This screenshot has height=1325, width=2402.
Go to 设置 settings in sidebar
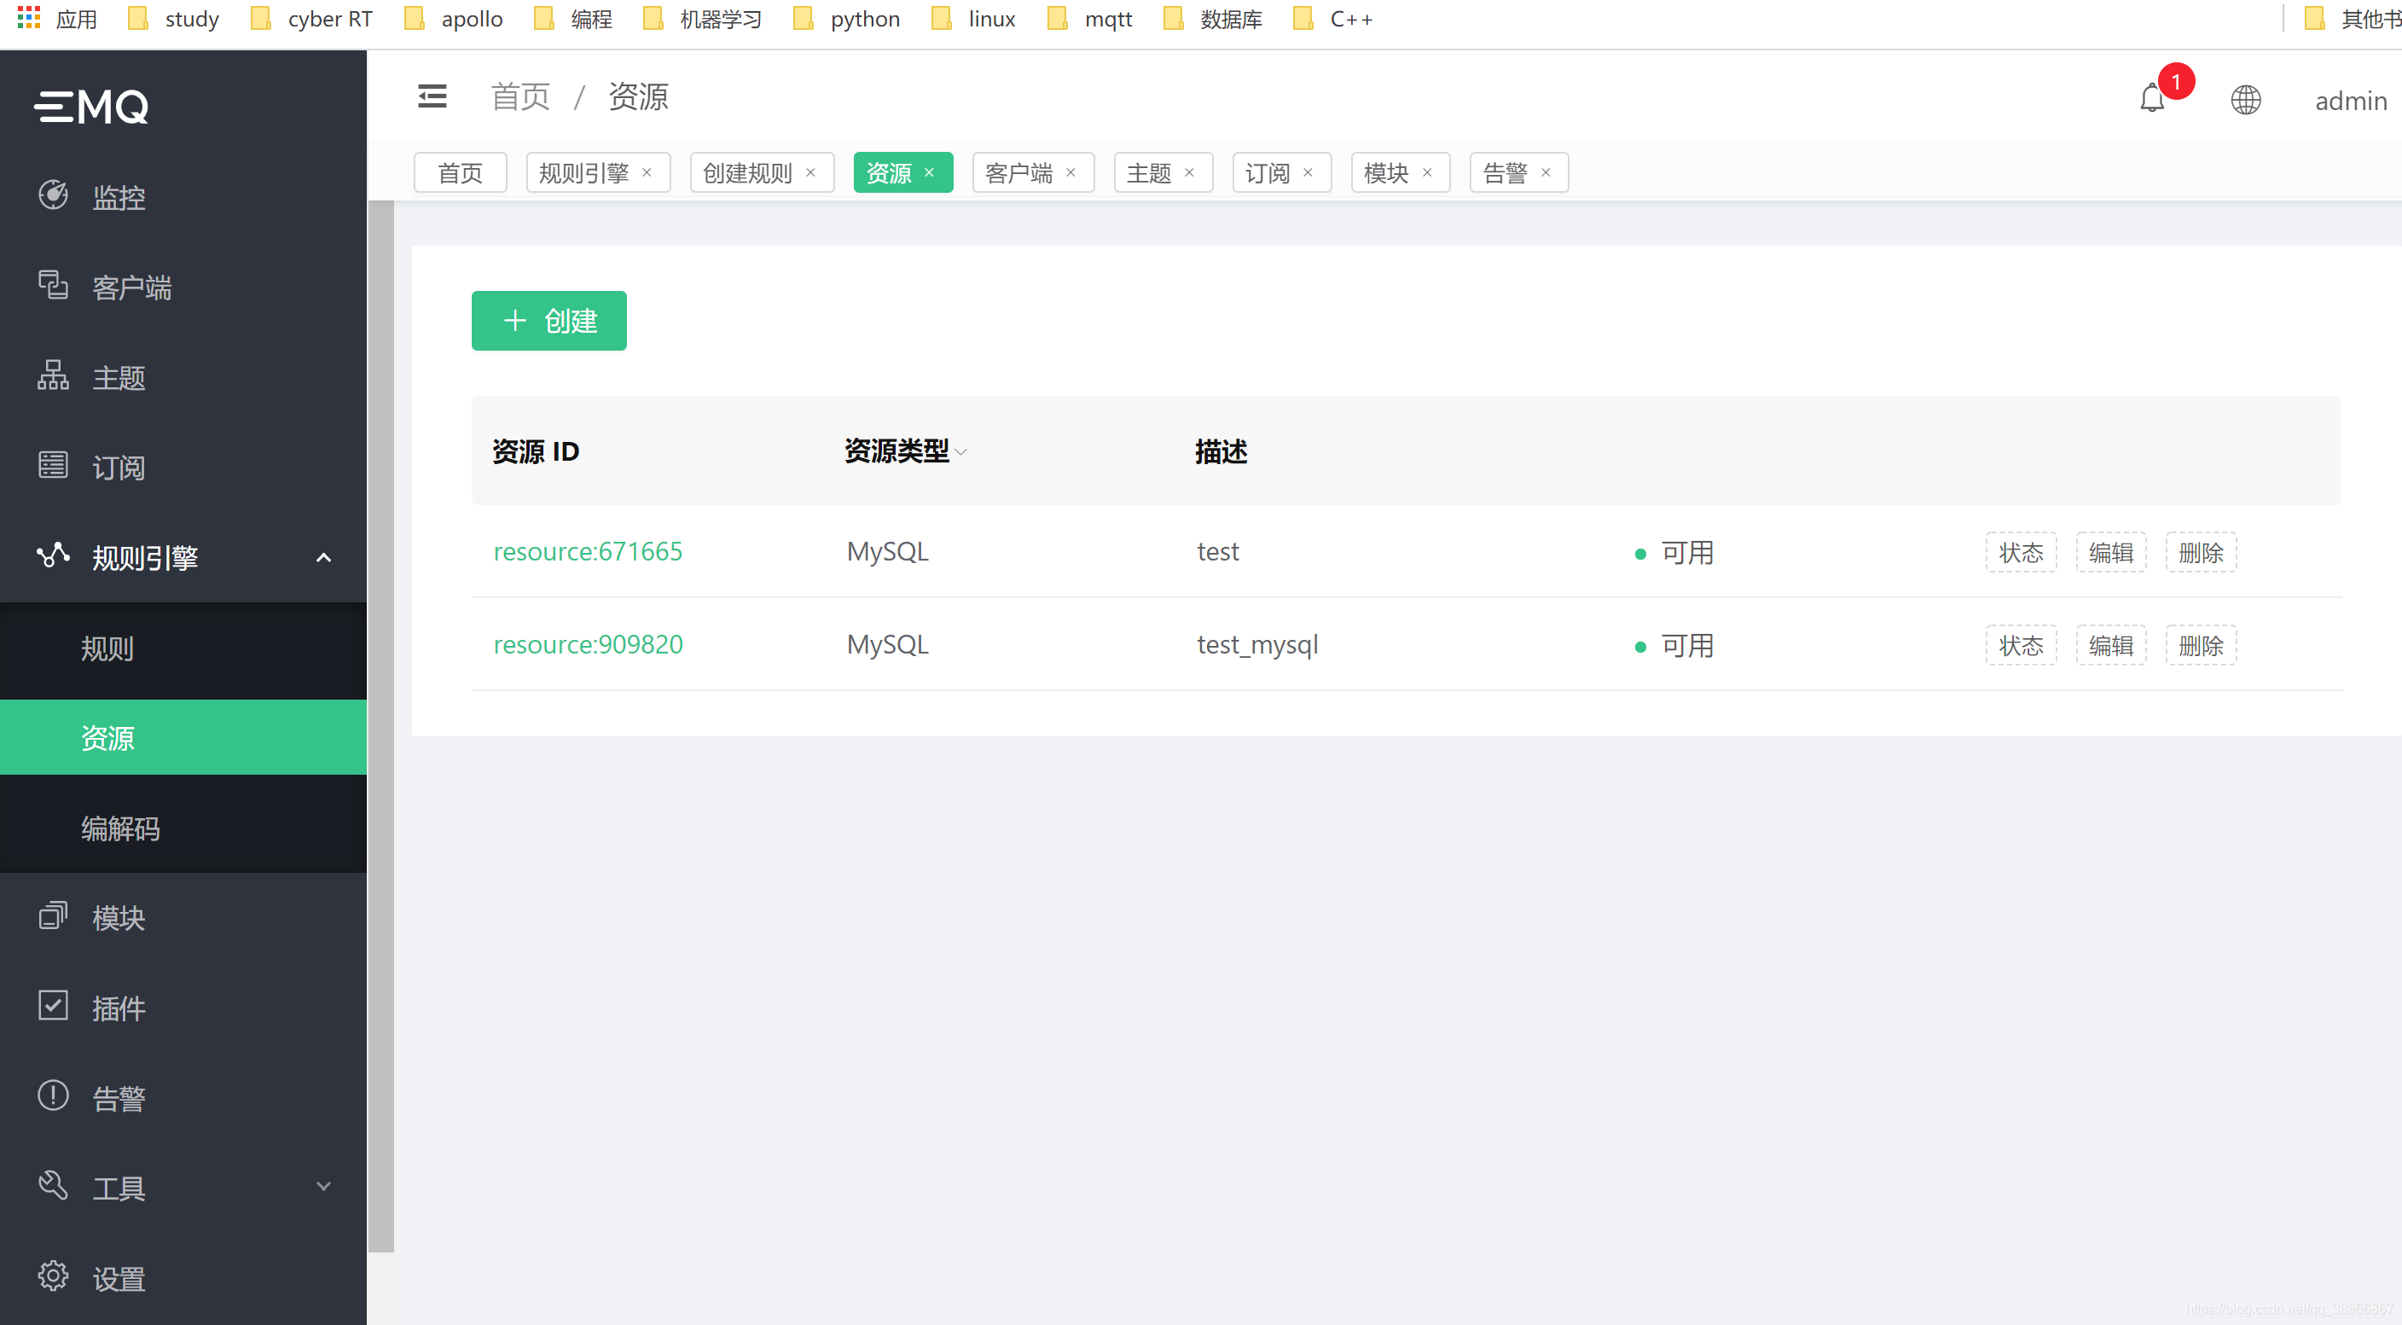(x=119, y=1277)
